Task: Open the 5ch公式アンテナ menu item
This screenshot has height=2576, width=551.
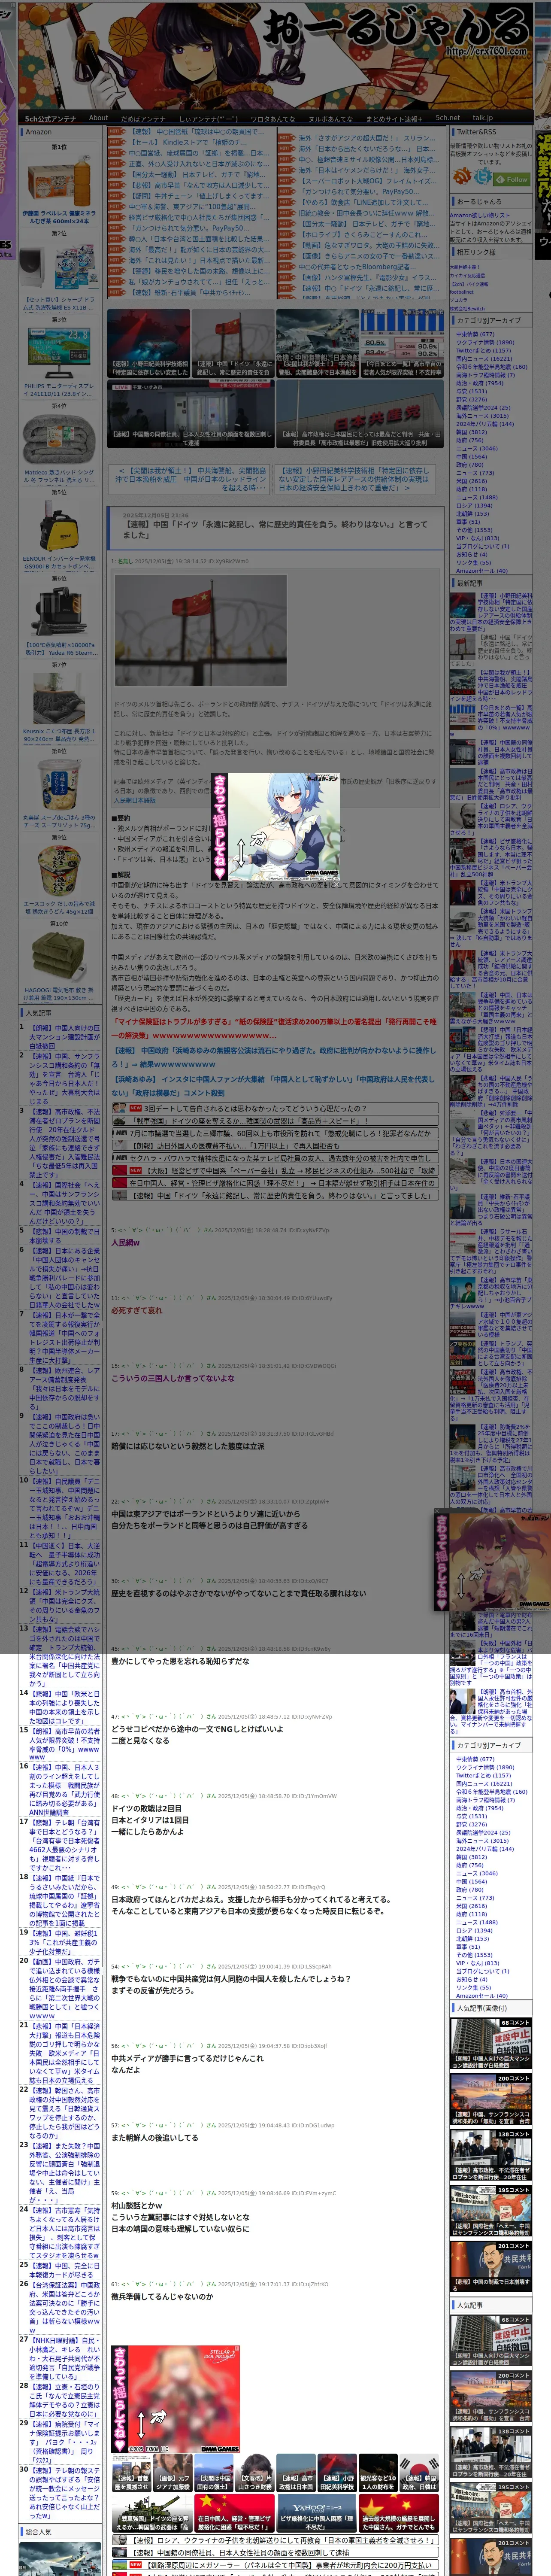Action: pos(50,118)
